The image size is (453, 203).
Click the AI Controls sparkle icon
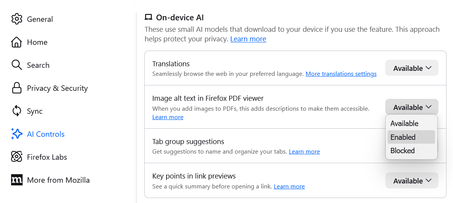[17, 134]
